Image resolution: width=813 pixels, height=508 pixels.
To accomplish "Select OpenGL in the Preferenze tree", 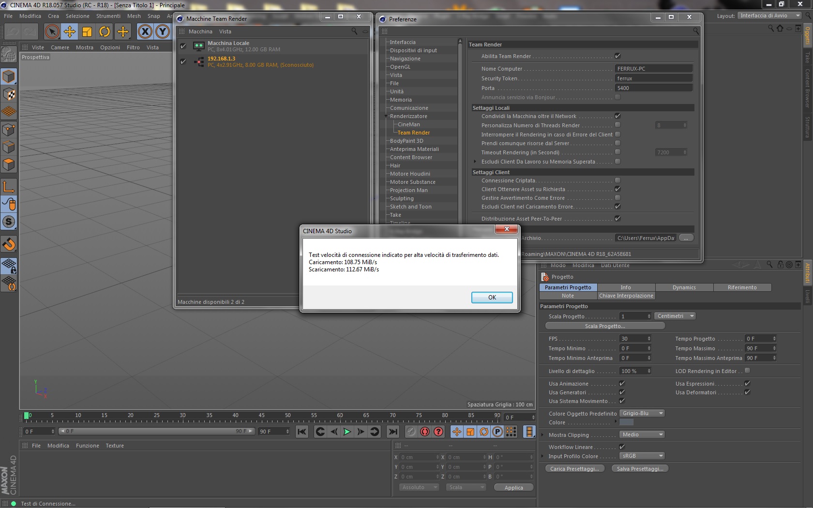I will click(x=400, y=67).
